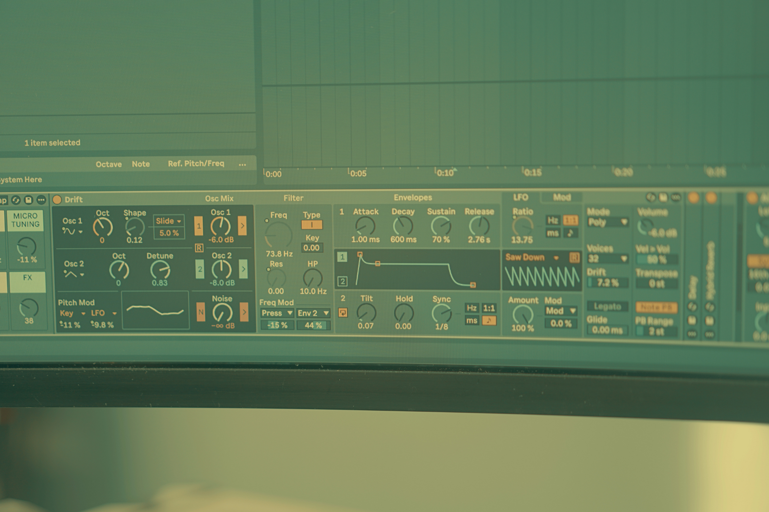Click the oscillator retrigger R icon

click(199, 248)
